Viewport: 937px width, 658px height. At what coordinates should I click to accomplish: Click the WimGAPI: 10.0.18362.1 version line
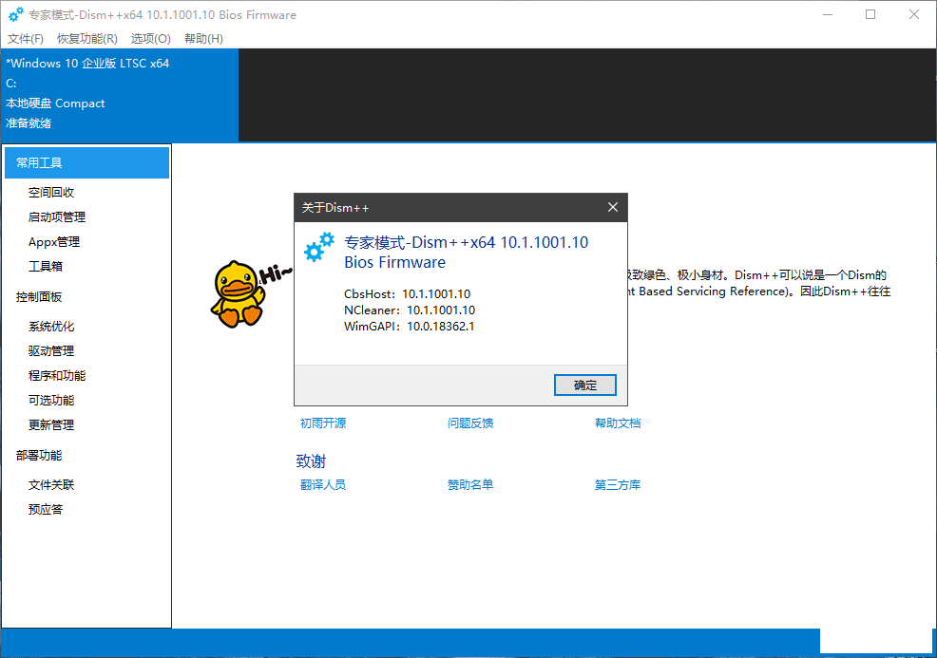pyautogui.click(x=410, y=326)
